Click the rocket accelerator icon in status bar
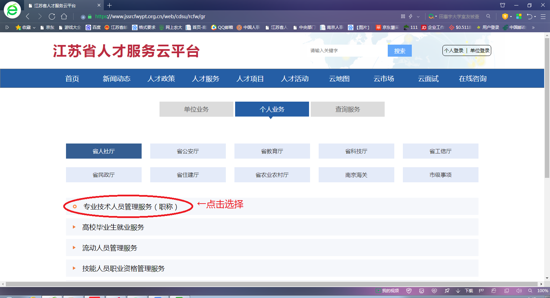 point(447,291)
